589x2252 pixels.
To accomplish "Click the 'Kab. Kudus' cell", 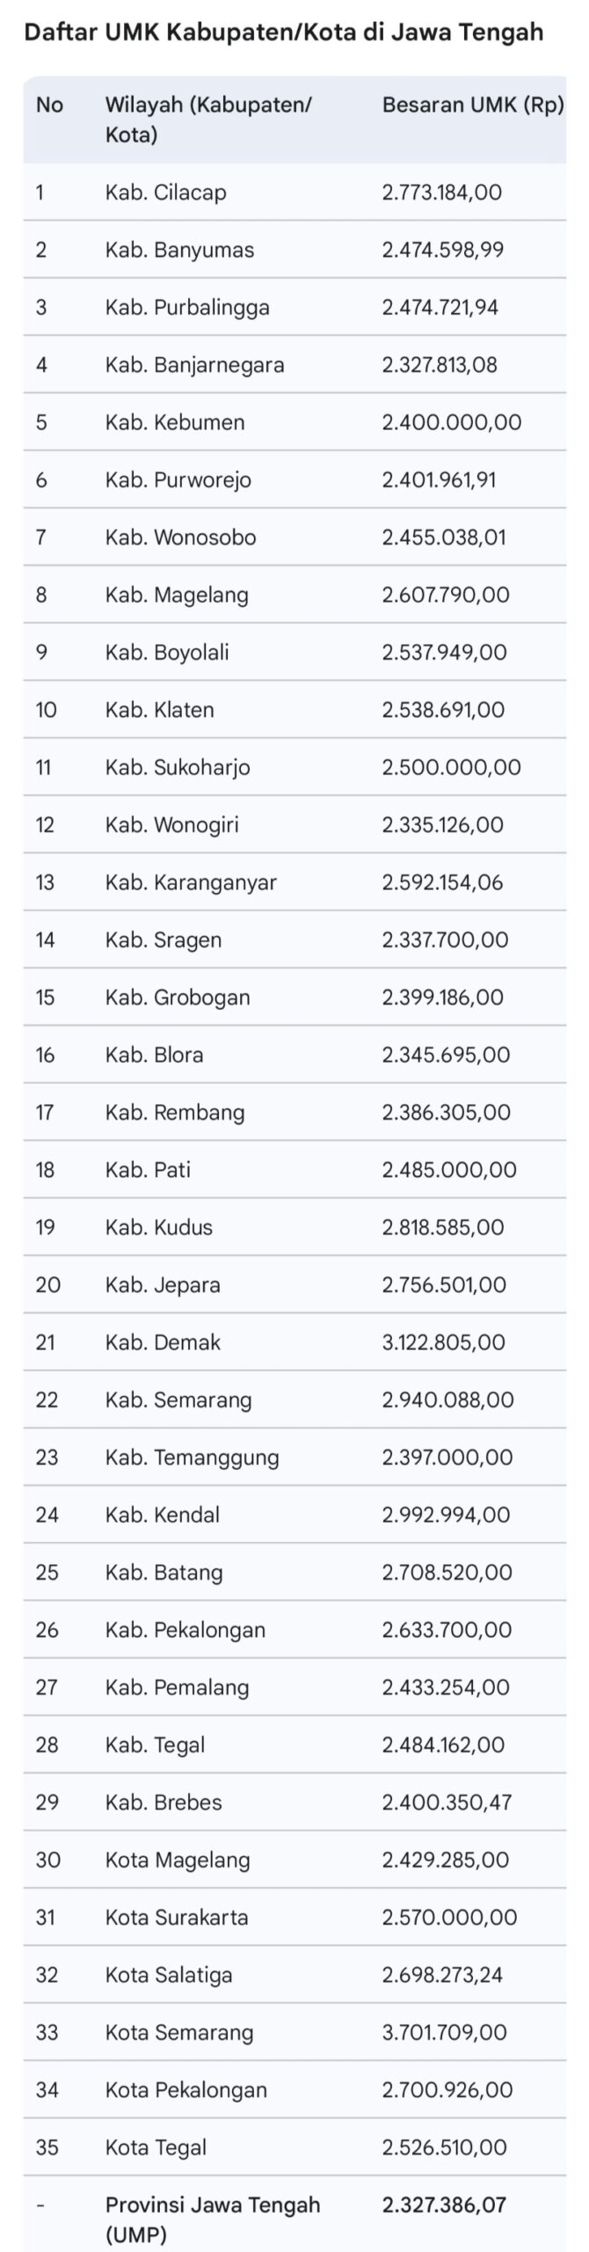I will coord(158,1227).
